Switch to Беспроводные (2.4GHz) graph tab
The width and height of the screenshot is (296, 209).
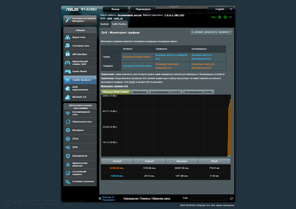click(x=166, y=92)
